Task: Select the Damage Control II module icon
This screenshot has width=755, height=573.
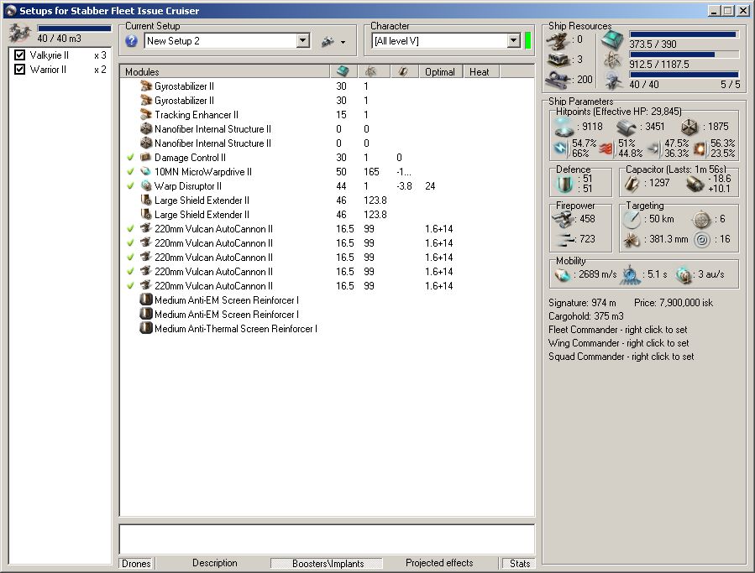Action: [x=146, y=158]
